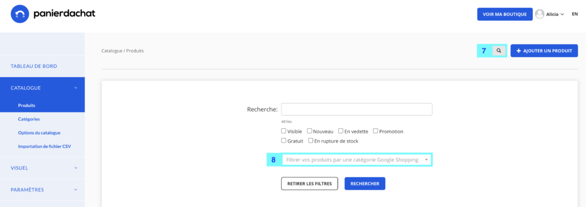
Task: Click the plus icon in Ajouter un produit
Action: (518, 51)
